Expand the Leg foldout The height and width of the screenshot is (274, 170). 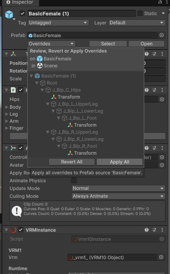point(7,114)
